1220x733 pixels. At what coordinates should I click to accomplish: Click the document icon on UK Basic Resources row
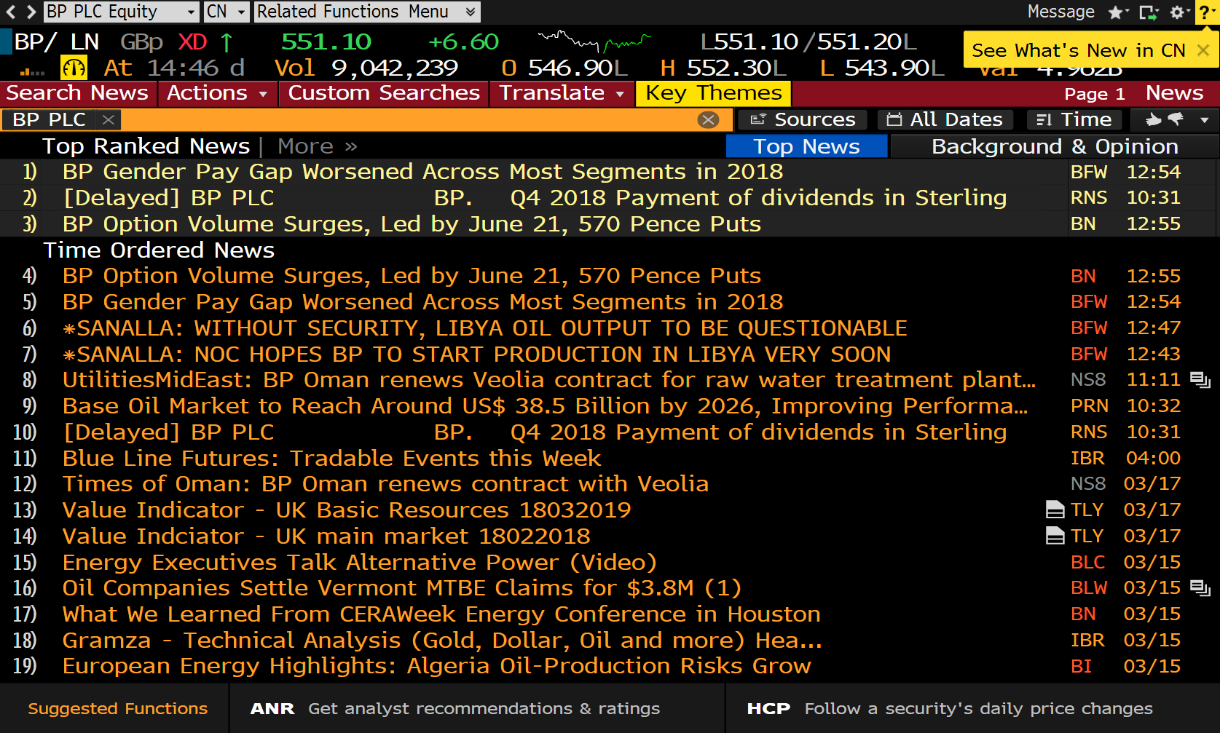pyautogui.click(x=1055, y=510)
